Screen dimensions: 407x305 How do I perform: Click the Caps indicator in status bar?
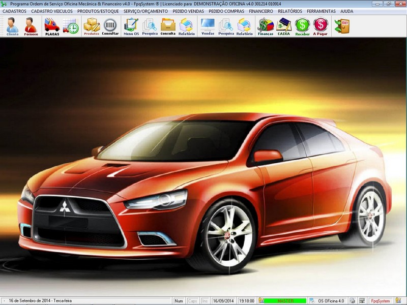193,301
